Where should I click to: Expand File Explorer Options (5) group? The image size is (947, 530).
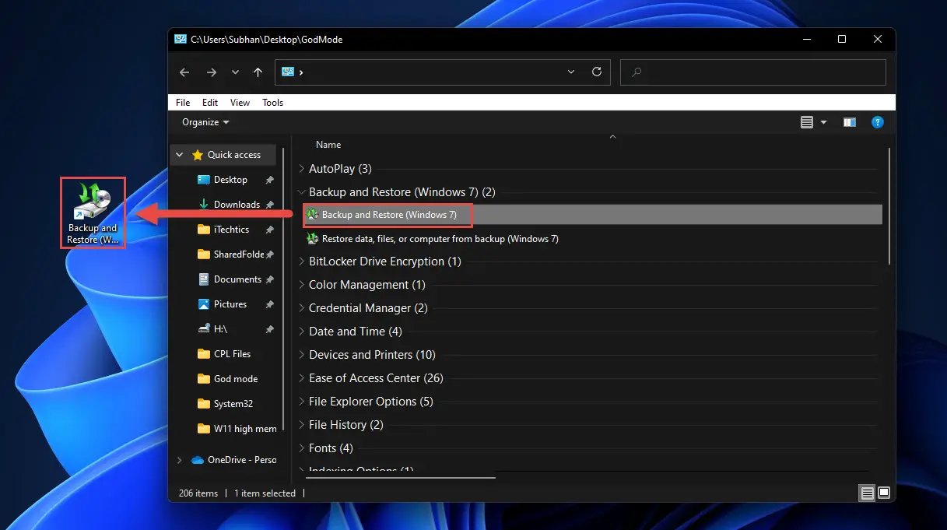(x=302, y=402)
